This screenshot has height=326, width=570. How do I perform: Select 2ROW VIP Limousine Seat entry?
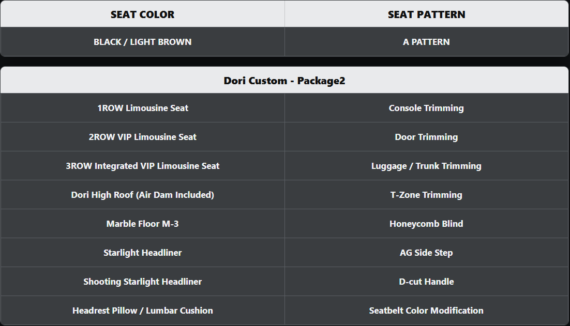(x=142, y=137)
